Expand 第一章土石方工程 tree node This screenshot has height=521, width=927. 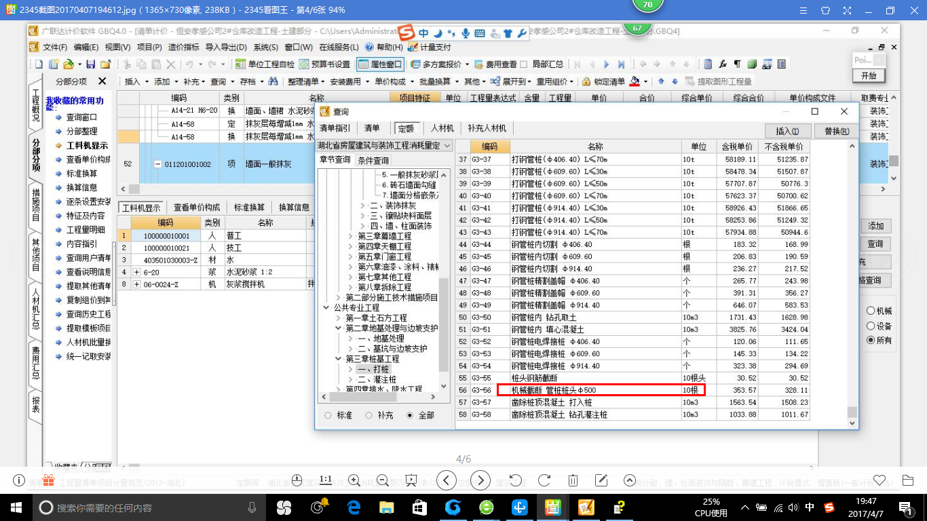click(x=339, y=318)
